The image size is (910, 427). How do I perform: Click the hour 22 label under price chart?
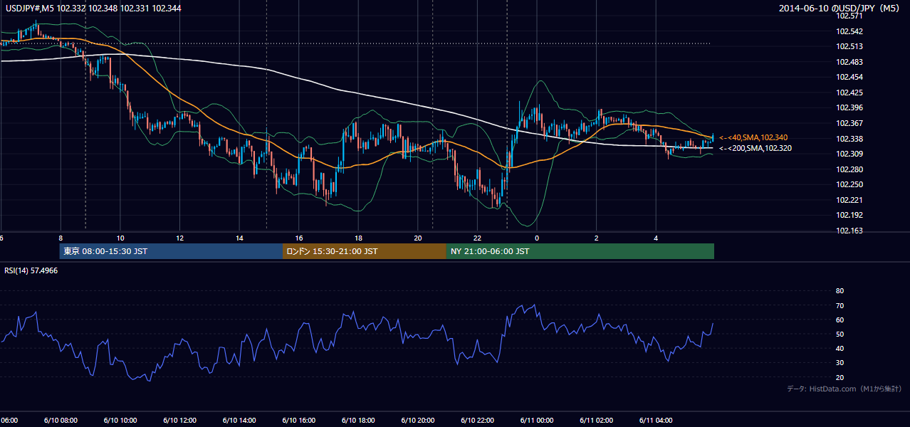(478, 238)
